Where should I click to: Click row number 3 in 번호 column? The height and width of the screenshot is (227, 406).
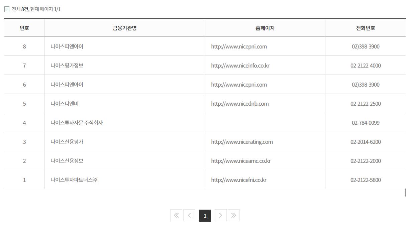[24, 142]
